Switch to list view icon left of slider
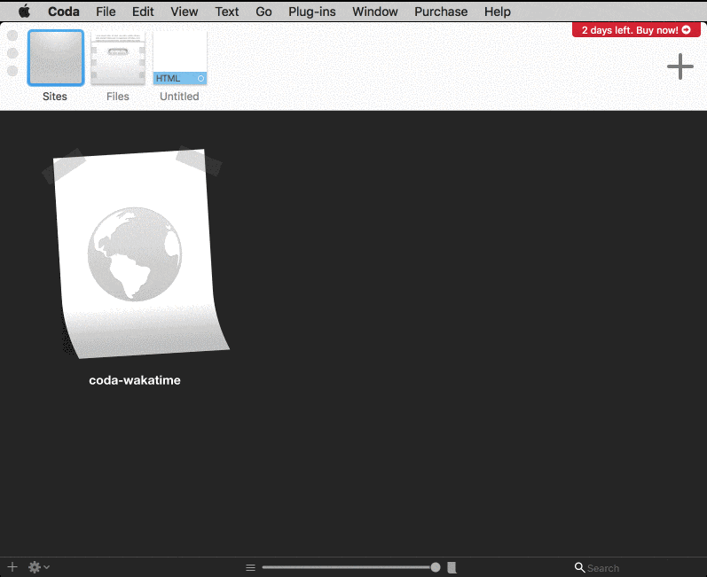Viewport: 707px width, 577px height. 250,567
